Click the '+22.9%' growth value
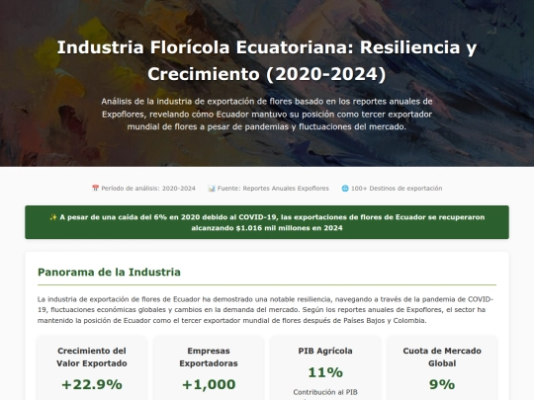This screenshot has height=400, width=534. click(92, 384)
